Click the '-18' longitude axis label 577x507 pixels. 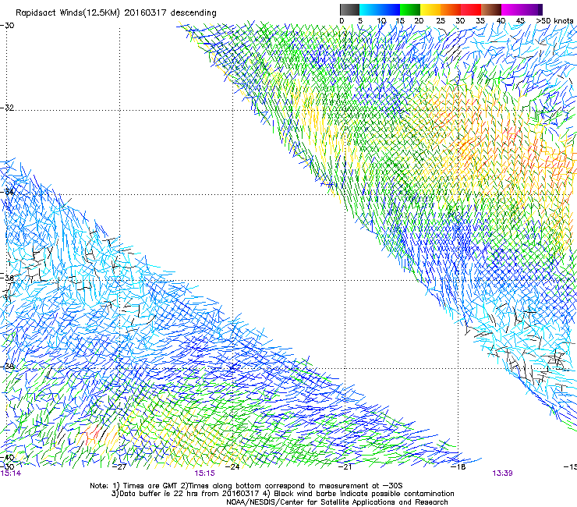(x=458, y=467)
